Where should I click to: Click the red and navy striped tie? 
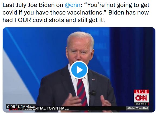pyautogui.click(x=82, y=92)
